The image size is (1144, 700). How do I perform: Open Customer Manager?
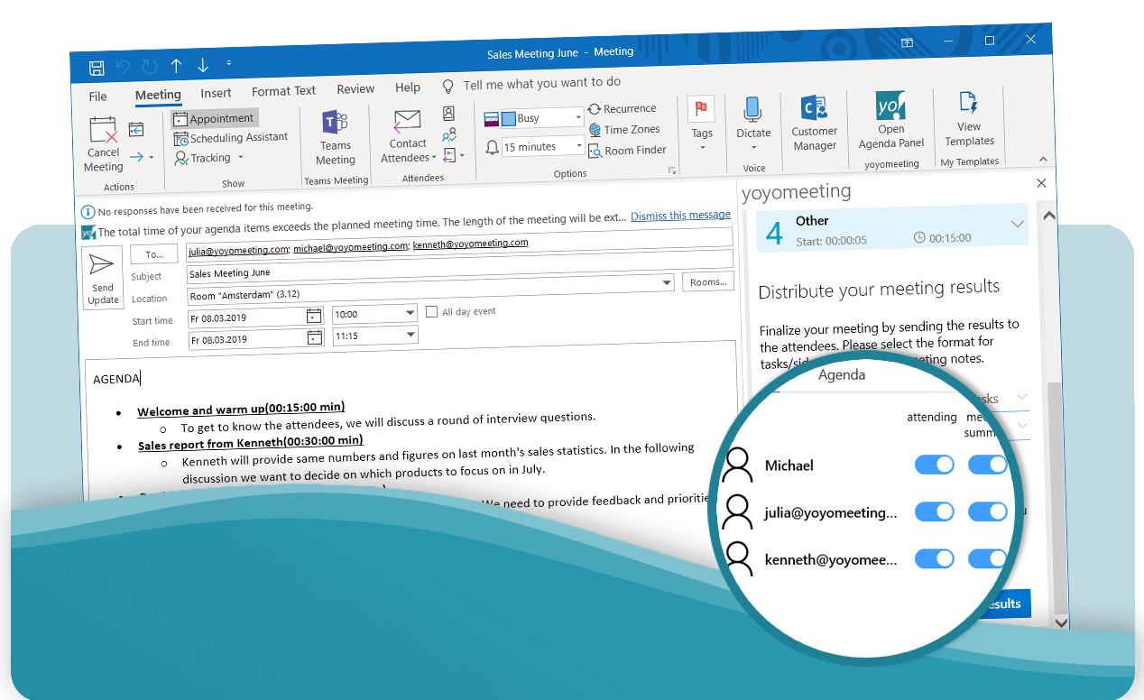(x=815, y=123)
